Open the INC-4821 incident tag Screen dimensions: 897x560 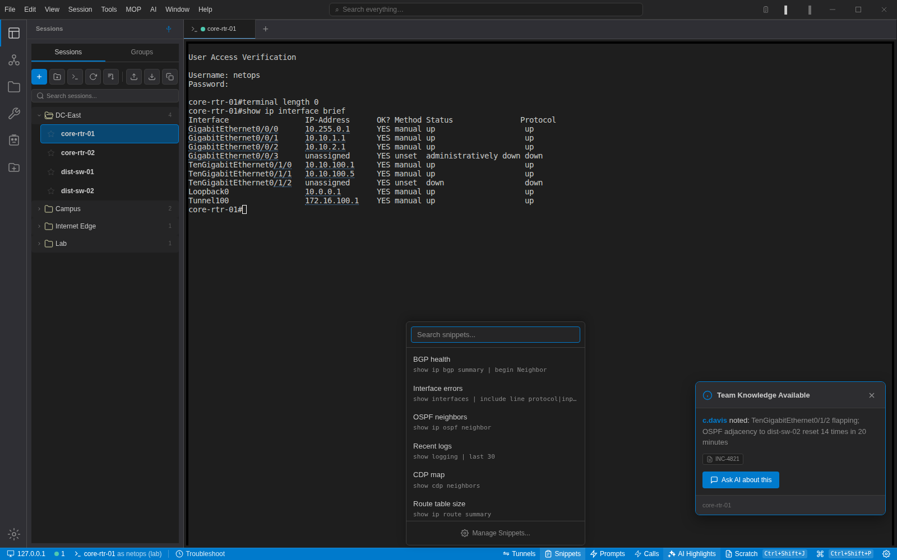point(723,459)
